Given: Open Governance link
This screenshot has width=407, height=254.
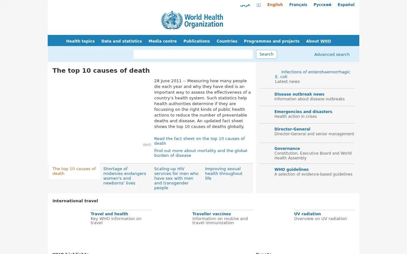Looking at the screenshot, I should [287, 149].
